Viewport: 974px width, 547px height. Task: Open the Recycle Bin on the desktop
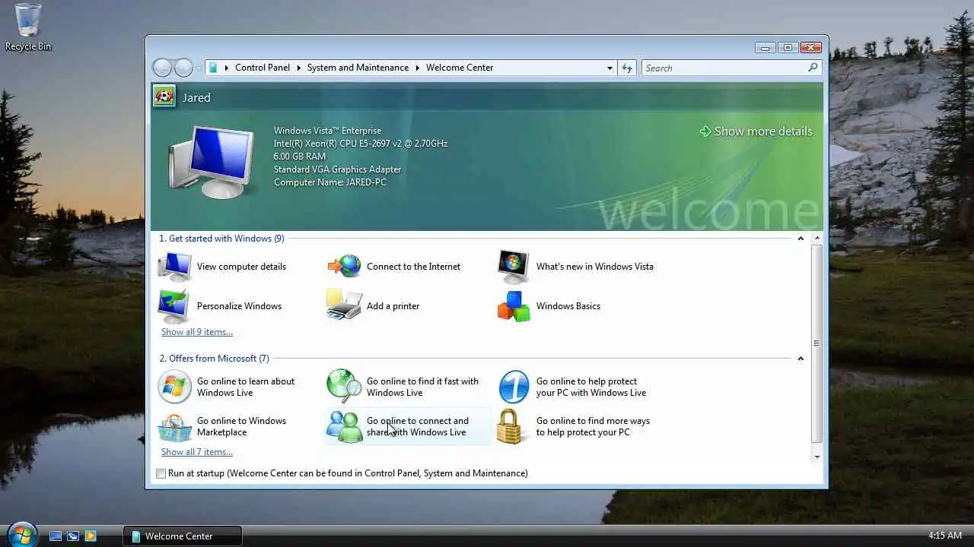point(28,27)
